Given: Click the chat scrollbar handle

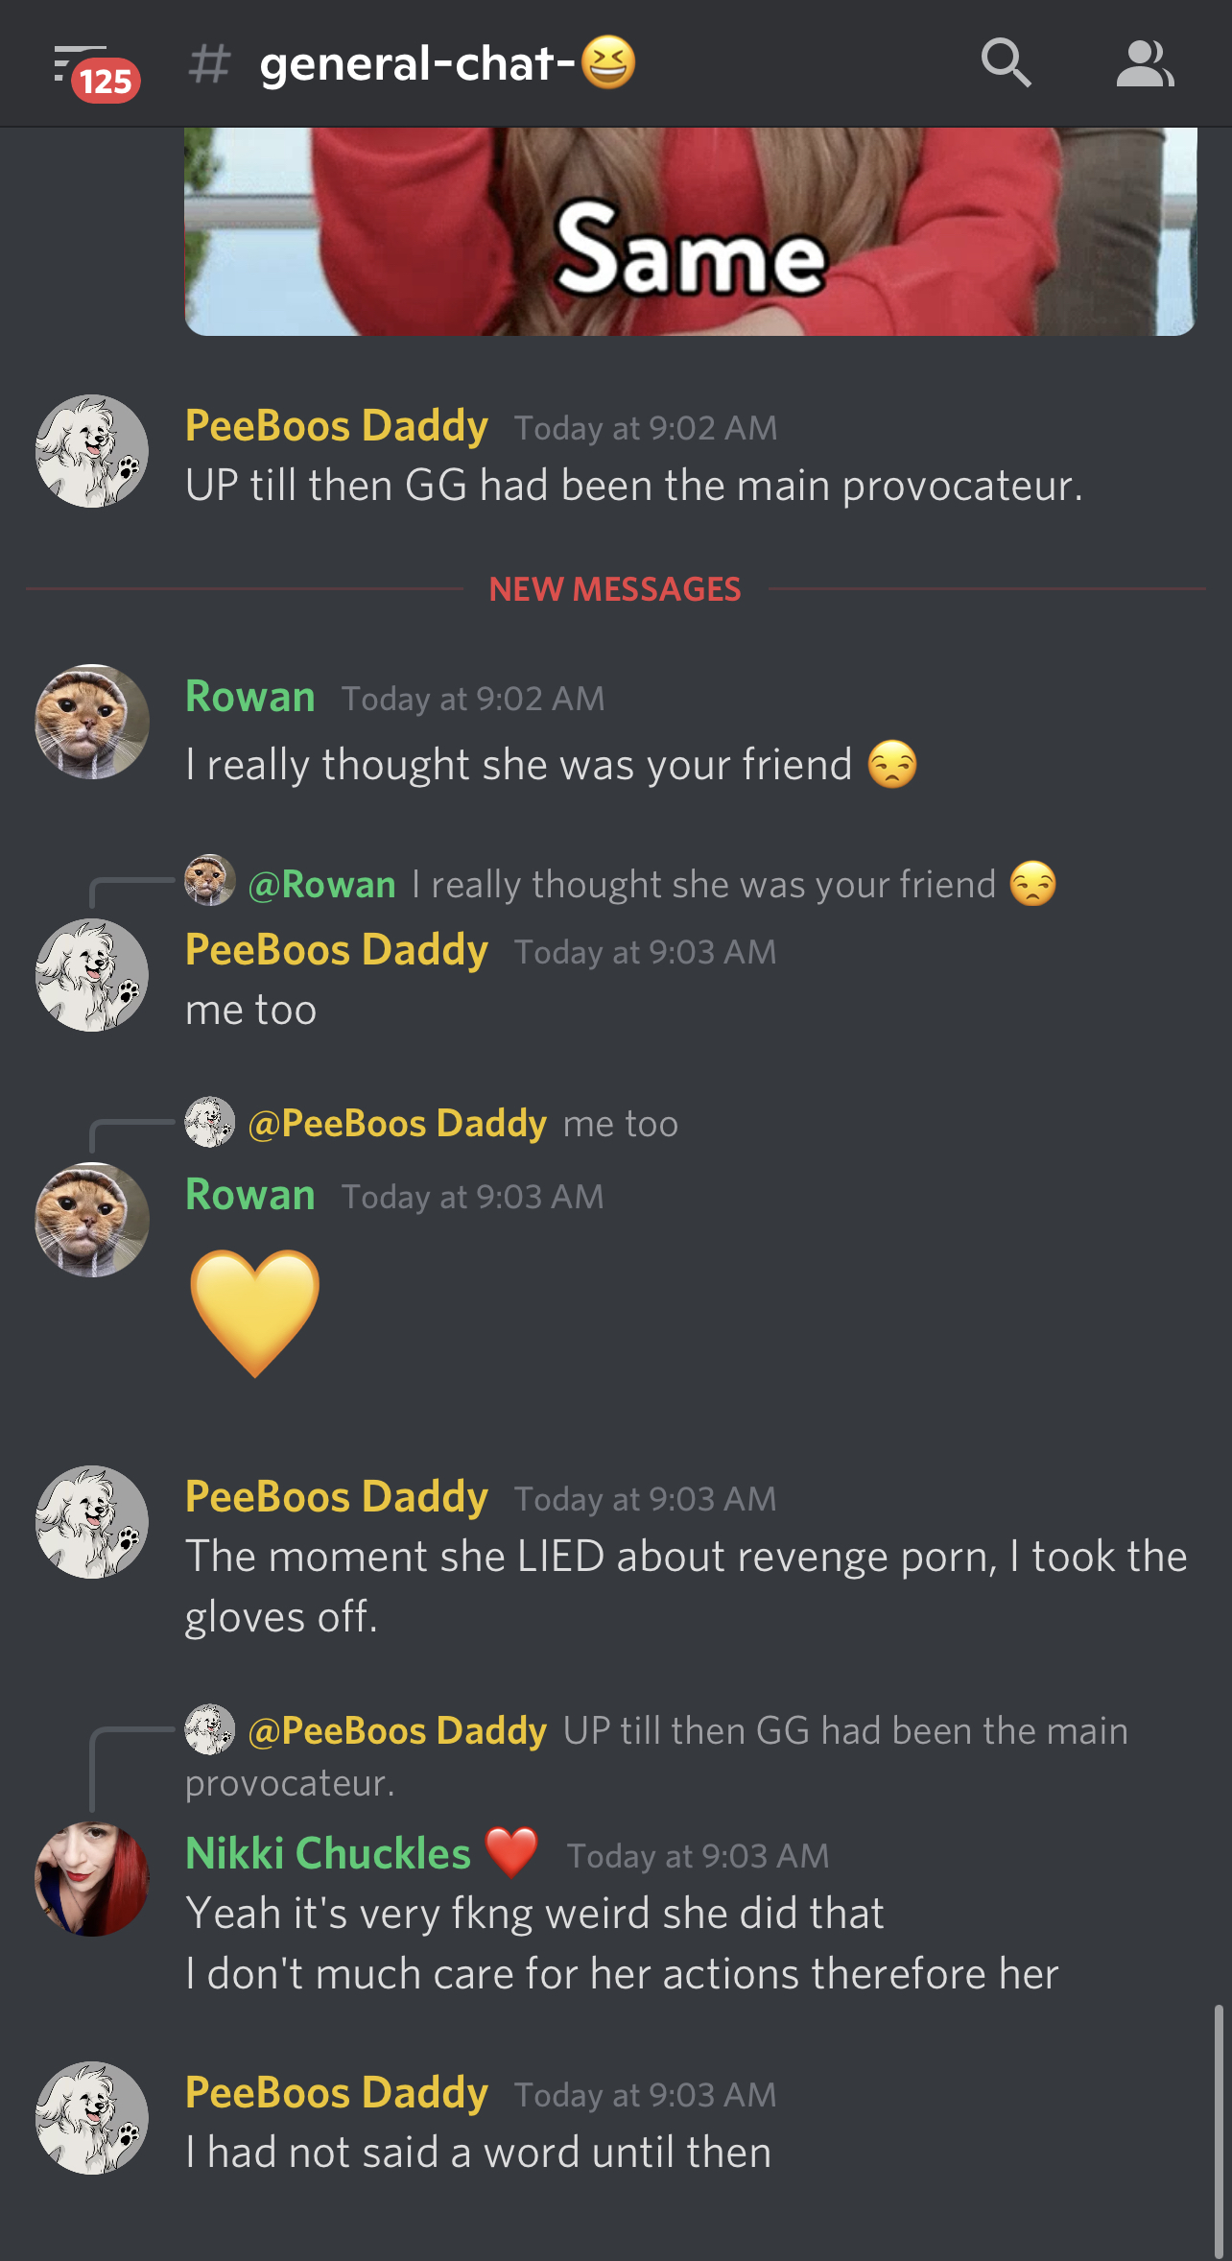Looking at the screenshot, I should click(1219, 2130).
